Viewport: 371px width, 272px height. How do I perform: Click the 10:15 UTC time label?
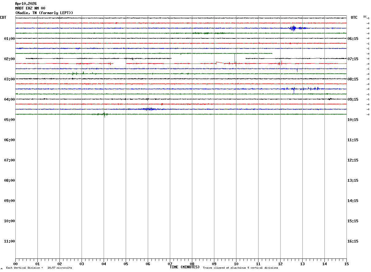353,120
